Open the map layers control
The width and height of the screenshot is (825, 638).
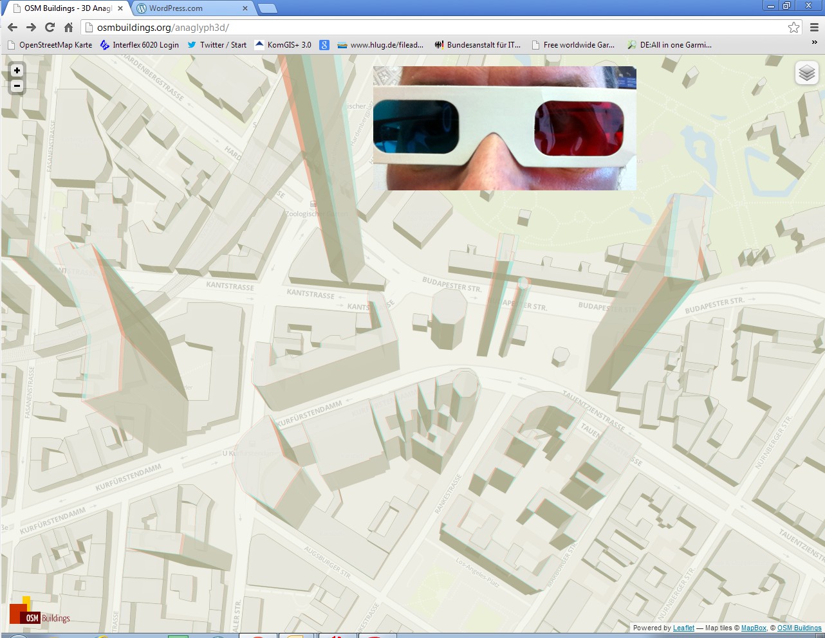[x=806, y=73]
